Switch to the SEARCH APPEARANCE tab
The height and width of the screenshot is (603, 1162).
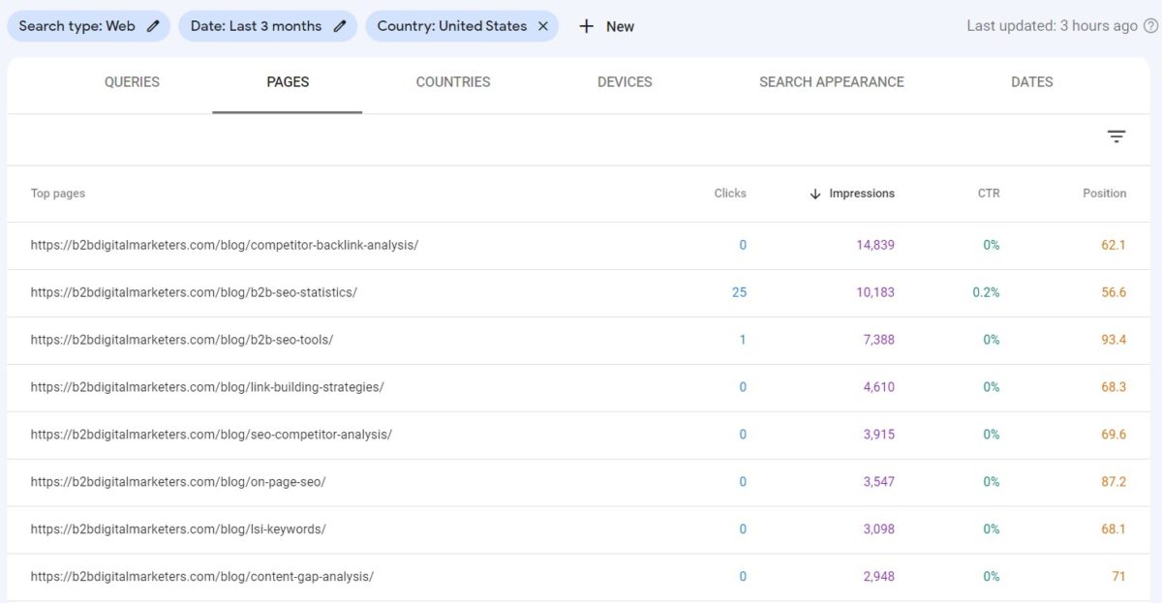832,82
